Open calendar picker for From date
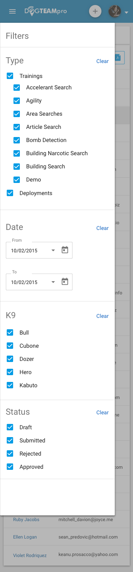This screenshot has height=572, width=133. [65, 250]
